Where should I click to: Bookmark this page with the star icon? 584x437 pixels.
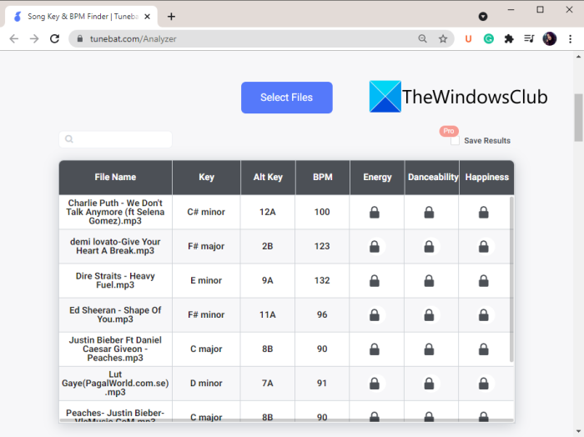(443, 38)
